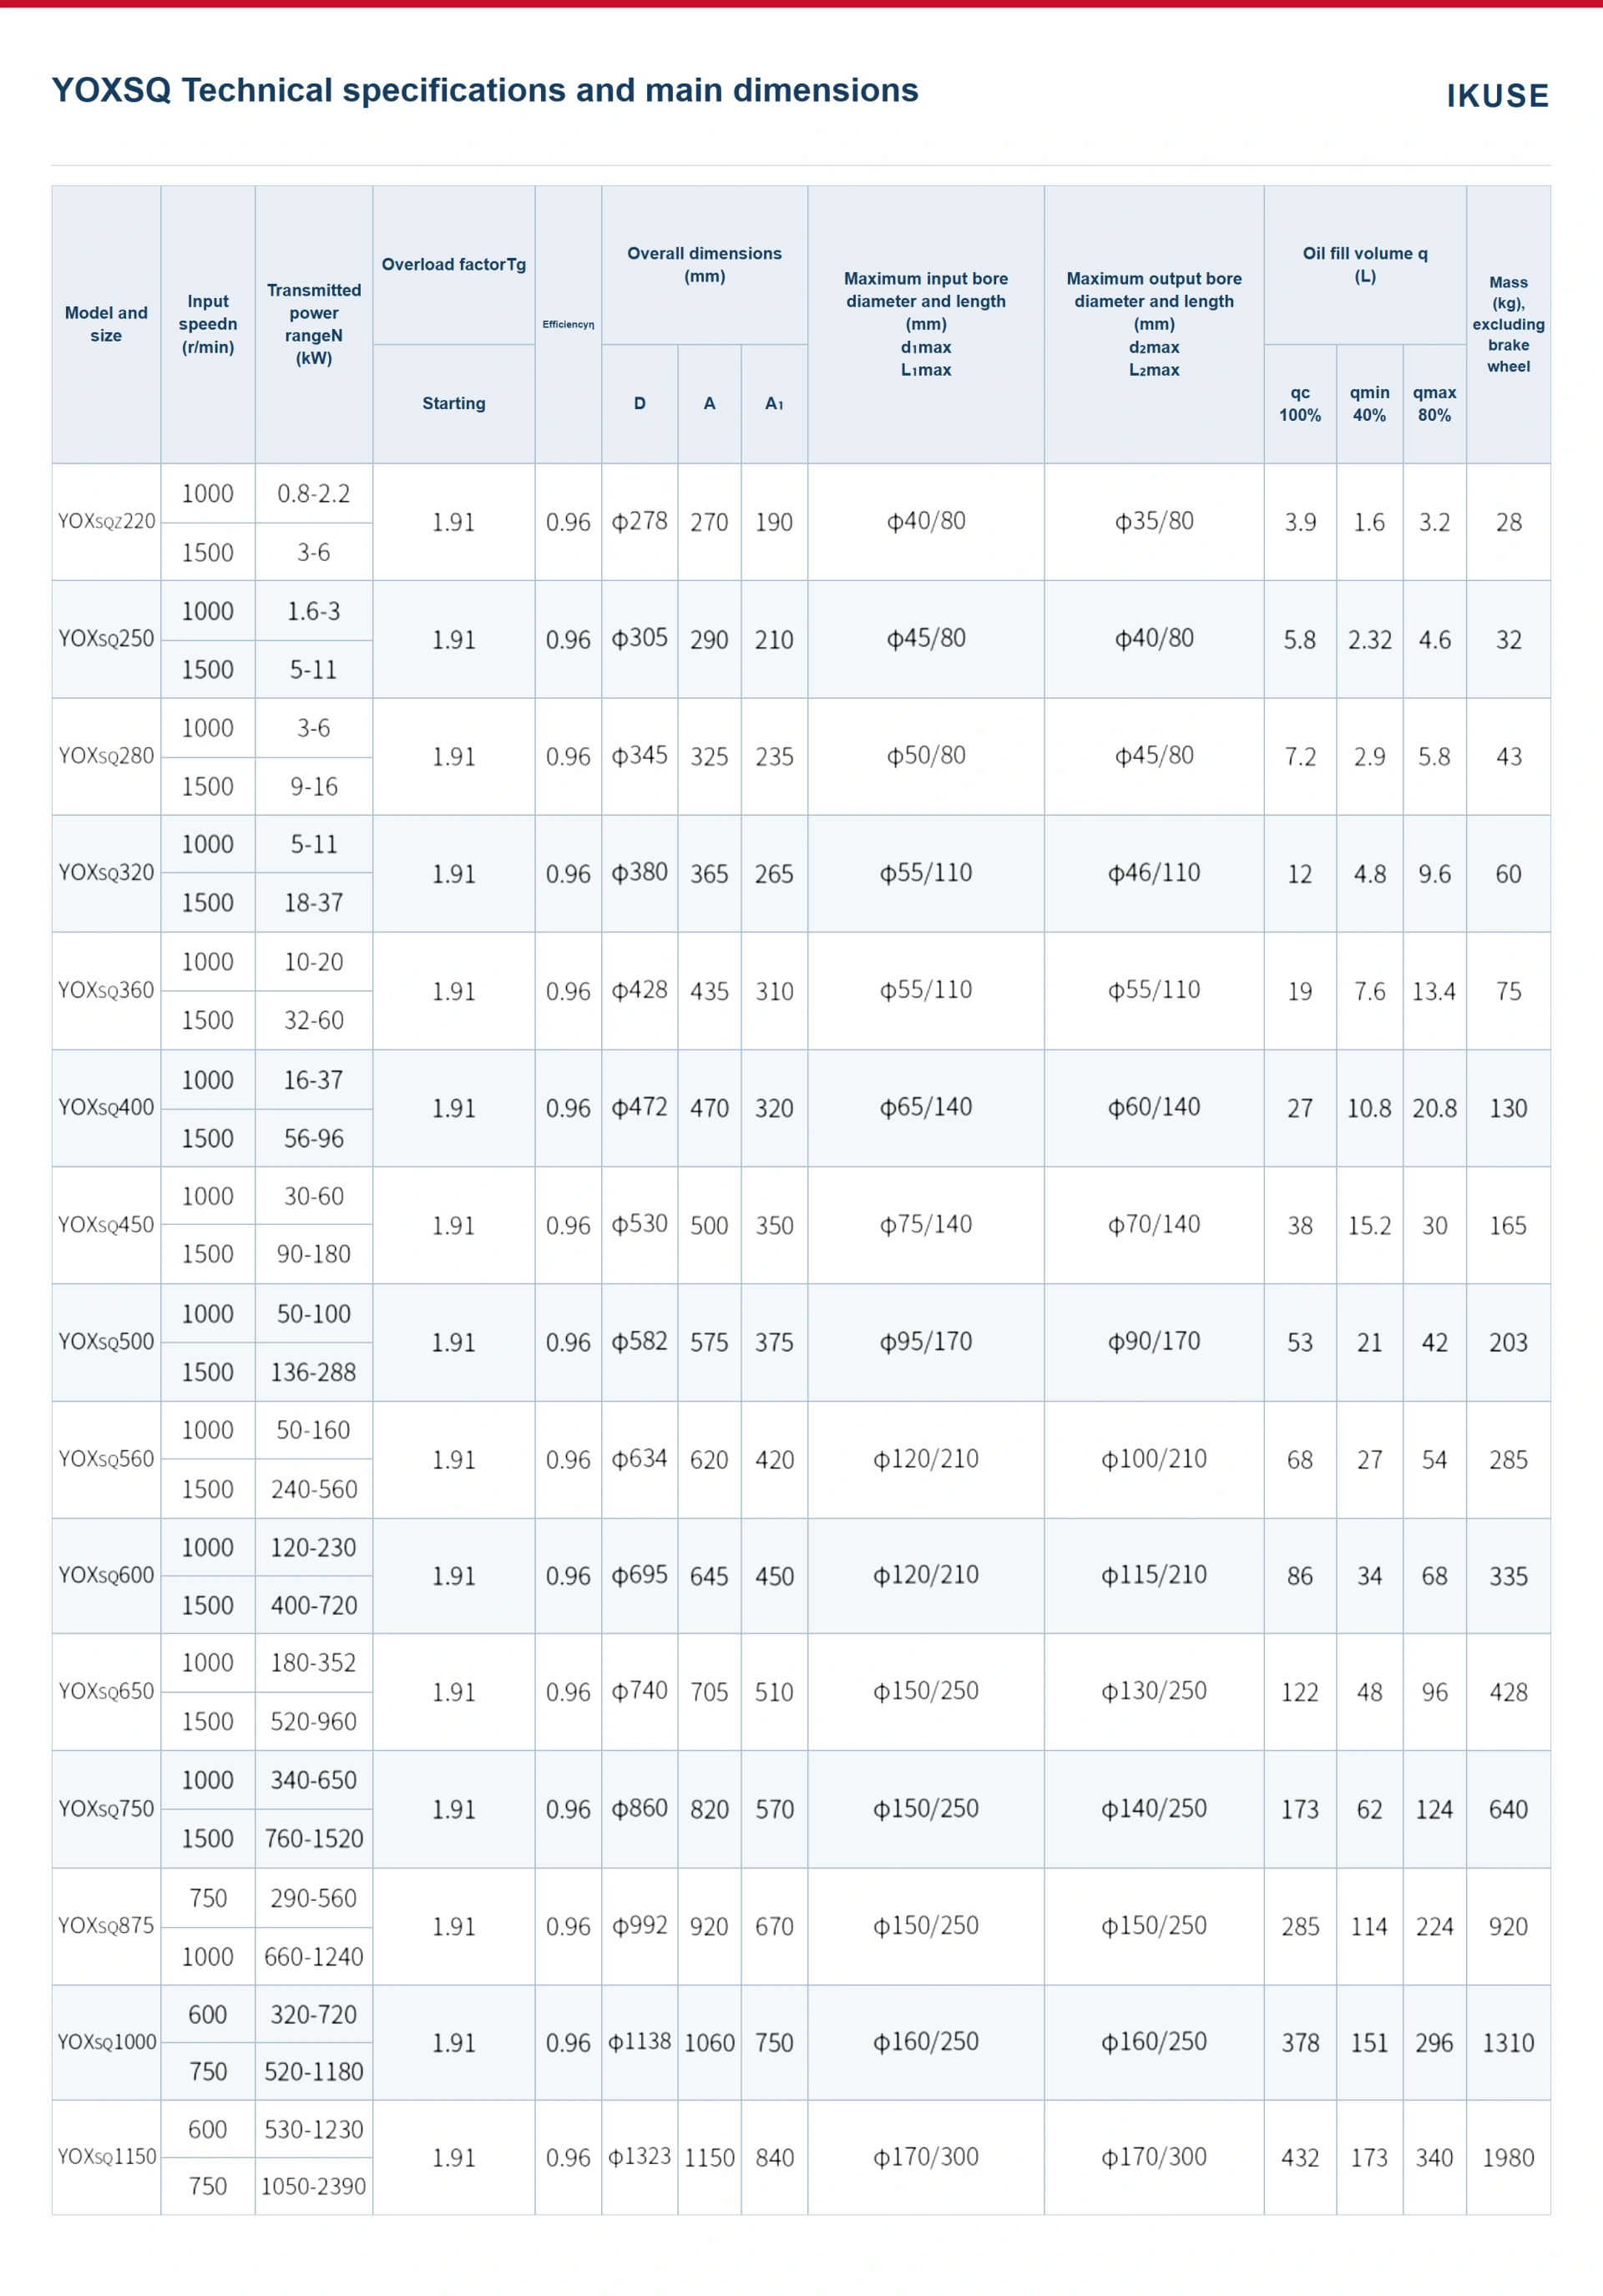Click the ф1323 diameter value
1603x2296 pixels.
point(640,2156)
